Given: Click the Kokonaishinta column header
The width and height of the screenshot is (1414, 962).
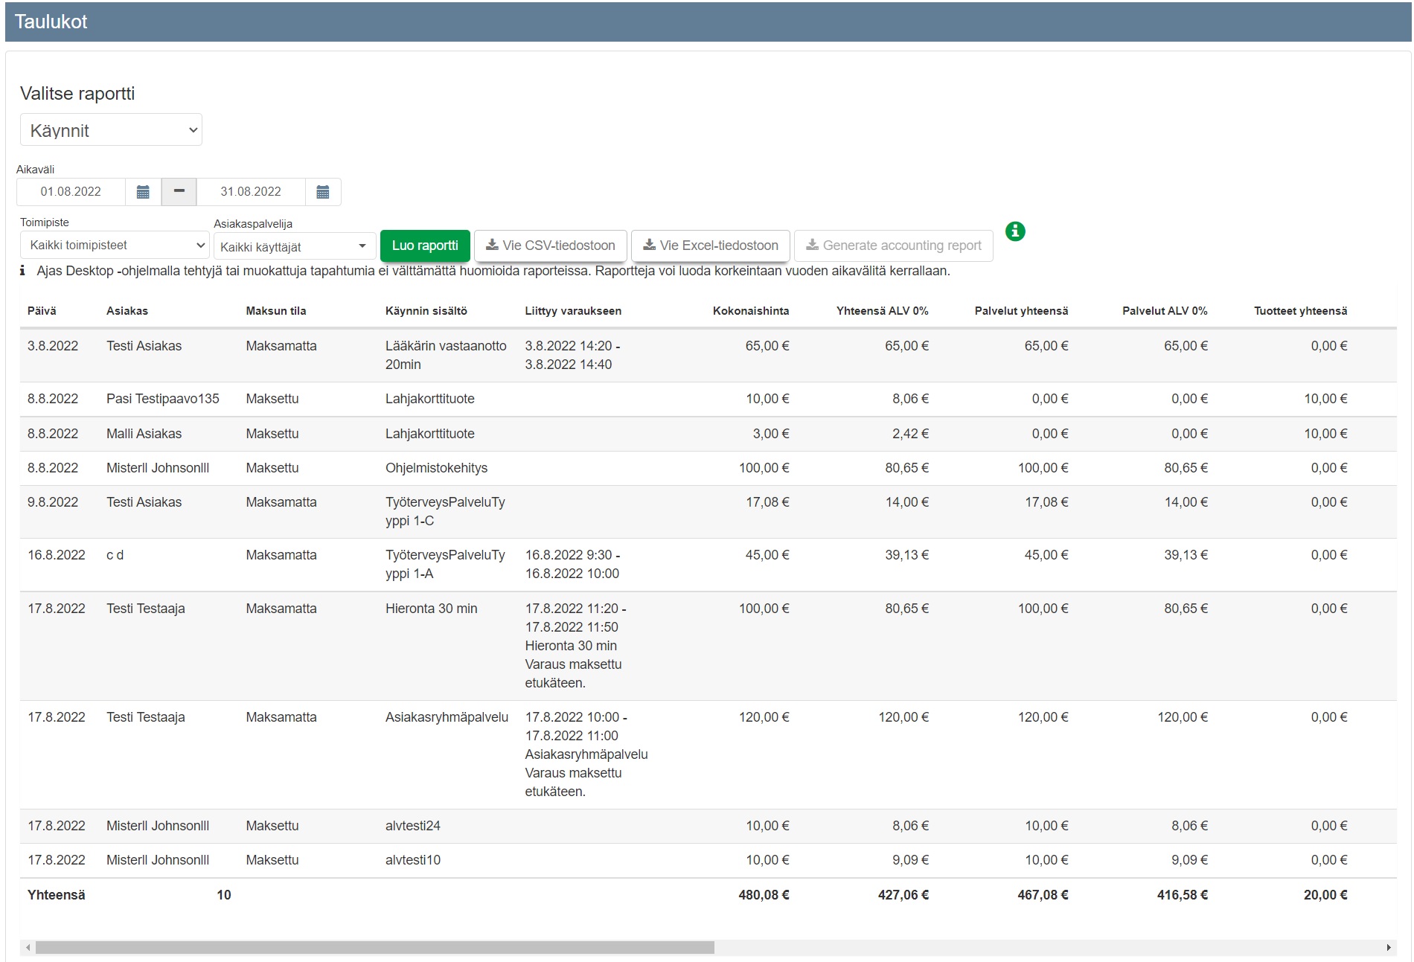Looking at the screenshot, I should point(751,311).
